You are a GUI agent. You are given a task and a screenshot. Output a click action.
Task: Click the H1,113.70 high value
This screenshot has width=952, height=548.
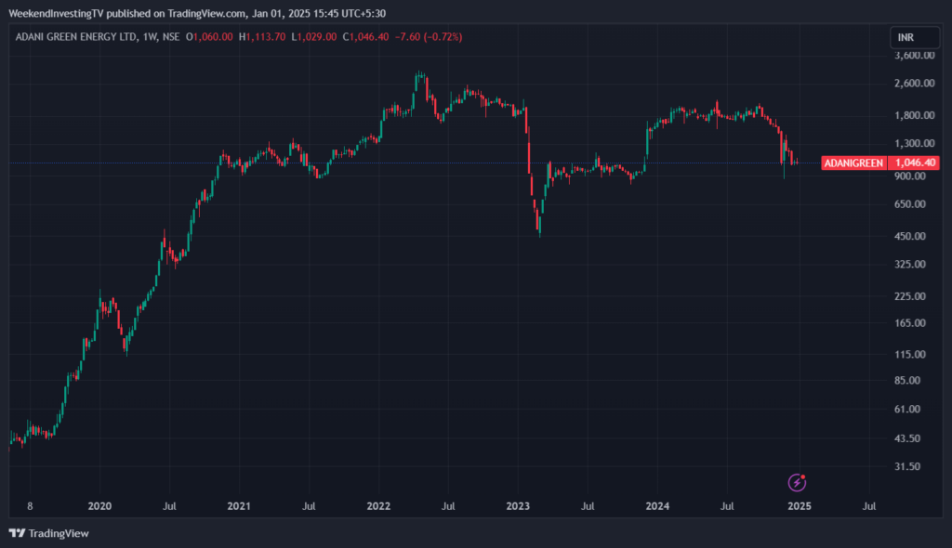coord(262,37)
